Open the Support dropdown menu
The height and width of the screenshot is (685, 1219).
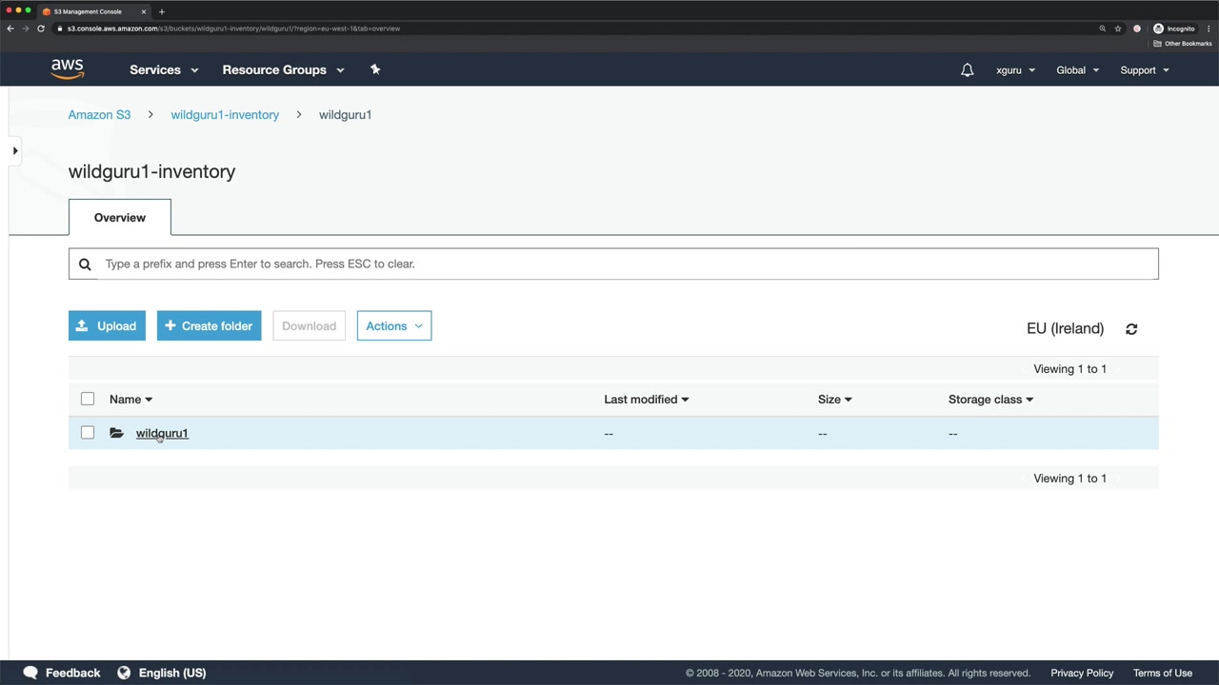coord(1144,69)
